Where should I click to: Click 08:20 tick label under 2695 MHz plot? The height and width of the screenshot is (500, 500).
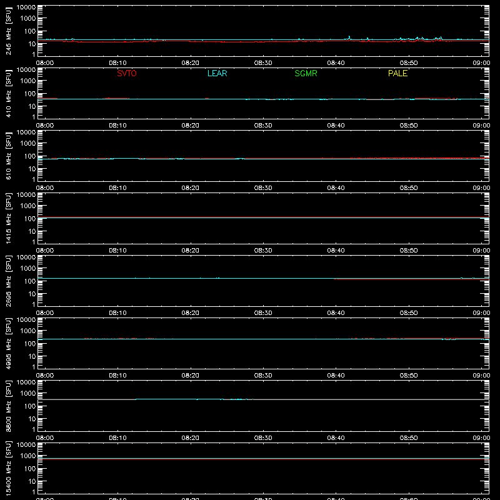tap(191, 313)
